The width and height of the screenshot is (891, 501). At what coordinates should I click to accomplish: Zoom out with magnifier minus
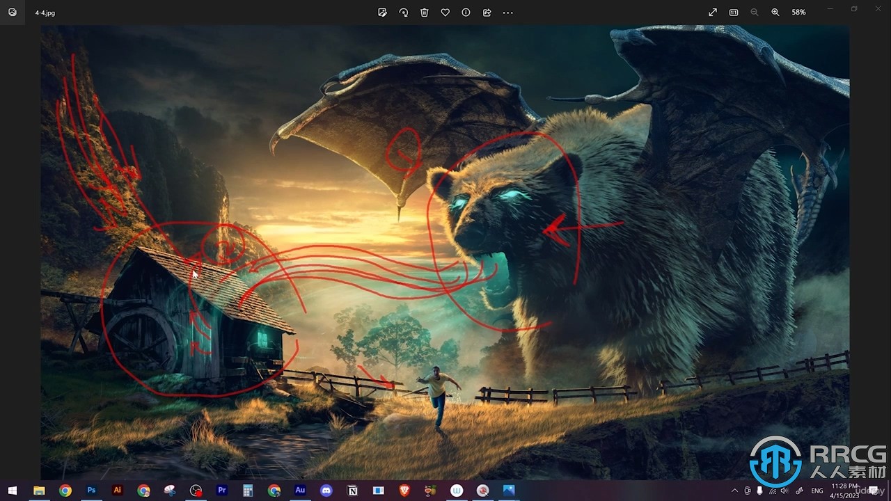(x=755, y=13)
